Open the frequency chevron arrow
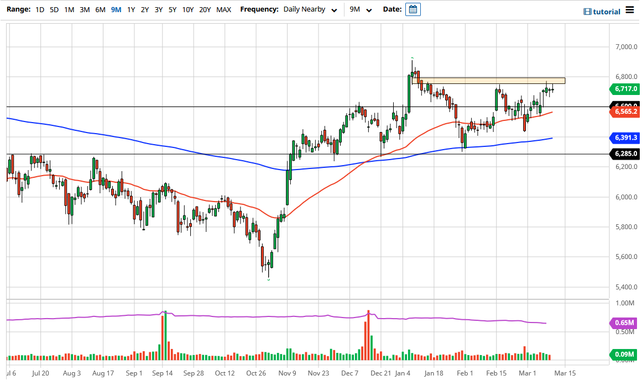Screen dimensions: 642x386 click(333, 10)
